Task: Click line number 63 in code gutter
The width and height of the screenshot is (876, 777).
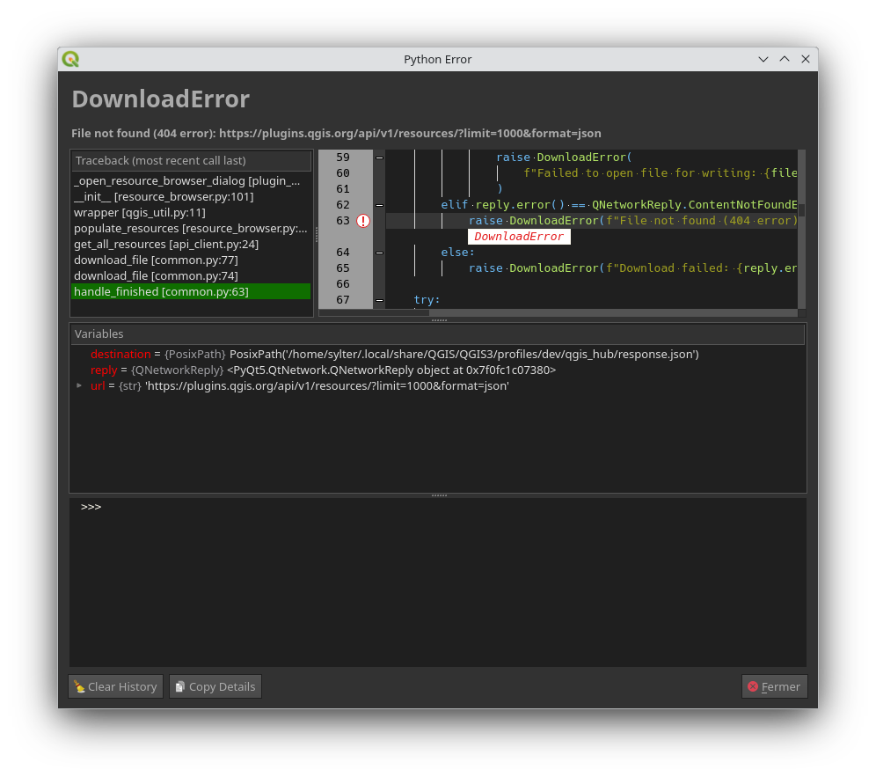Action: tap(342, 221)
